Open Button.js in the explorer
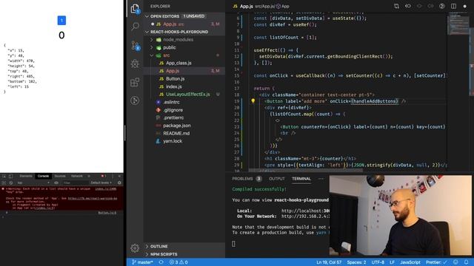474x266 pixels. pos(184,79)
